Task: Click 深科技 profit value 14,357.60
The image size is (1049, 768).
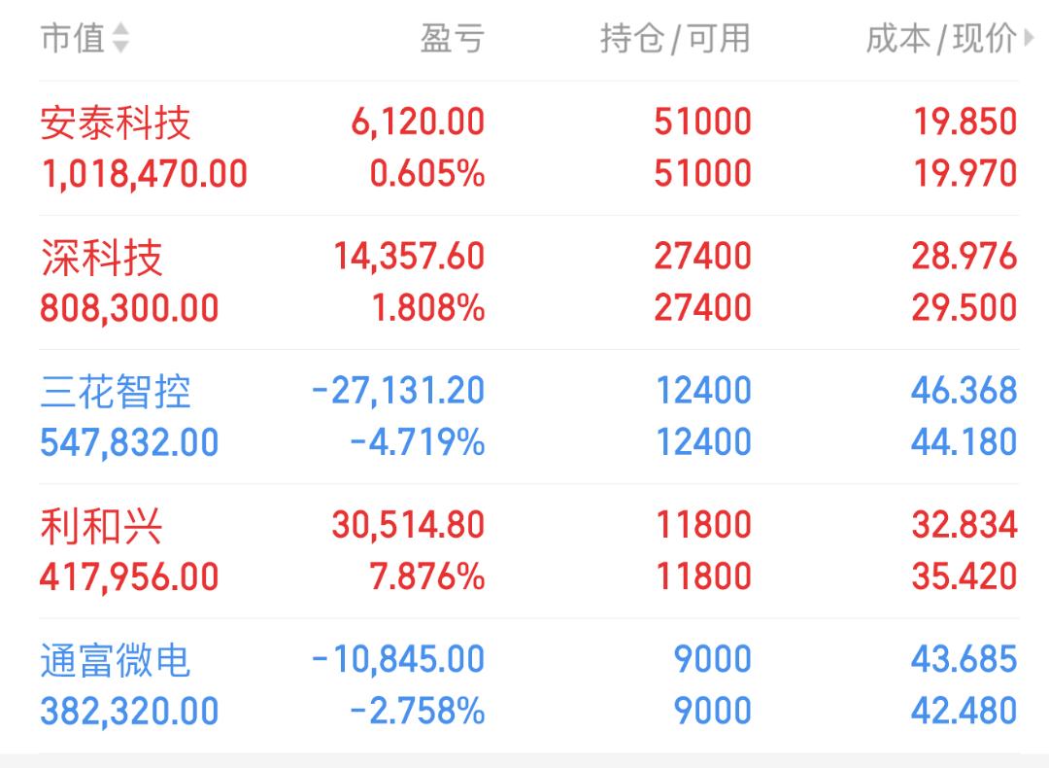Action: pyautogui.click(x=409, y=257)
